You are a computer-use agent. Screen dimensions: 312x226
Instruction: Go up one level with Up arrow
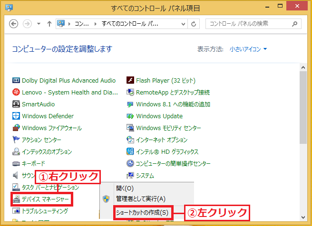(x=49, y=24)
